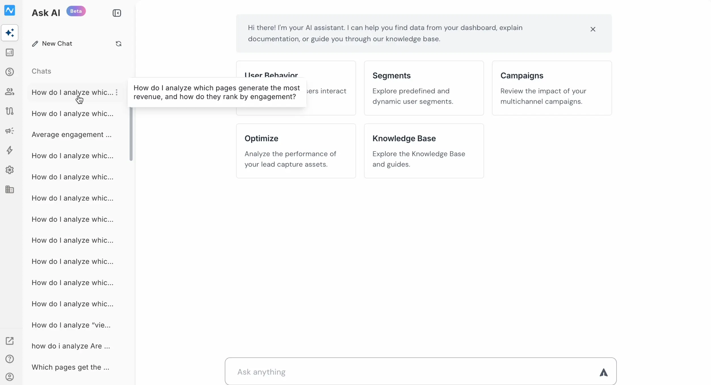
Task: Select the Knowledge Base card
Action: pos(424,151)
